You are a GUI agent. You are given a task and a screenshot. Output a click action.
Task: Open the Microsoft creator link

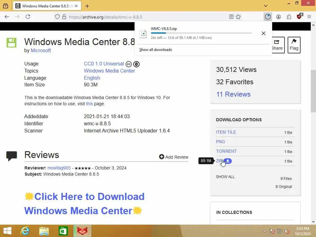point(41,50)
